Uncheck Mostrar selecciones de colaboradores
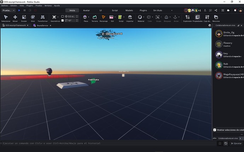Screen dimensions: 244x152 [x=215, y=130]
